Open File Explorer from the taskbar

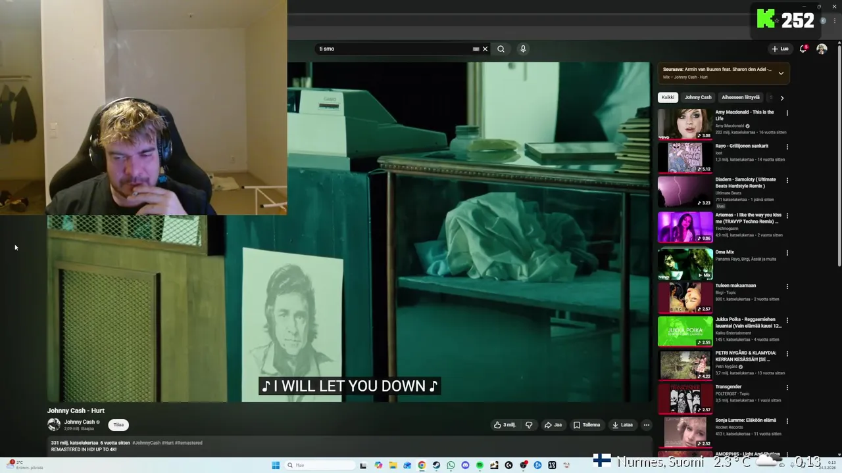click(x=393, y=465)
